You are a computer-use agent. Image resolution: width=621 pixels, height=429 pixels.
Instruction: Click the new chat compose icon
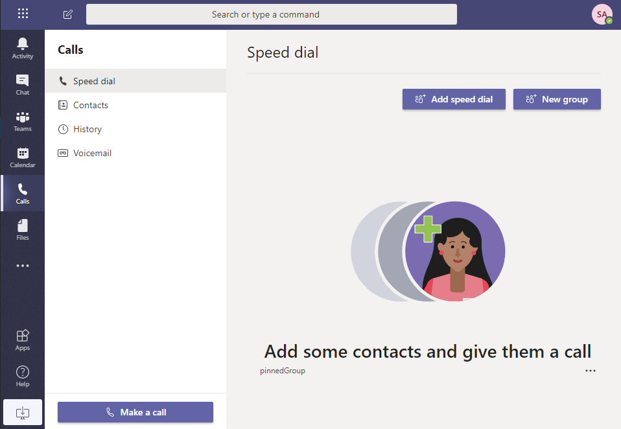coord(68,14)
